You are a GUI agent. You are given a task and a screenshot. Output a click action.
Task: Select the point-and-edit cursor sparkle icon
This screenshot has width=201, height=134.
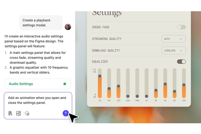click(x=27, y=113)
